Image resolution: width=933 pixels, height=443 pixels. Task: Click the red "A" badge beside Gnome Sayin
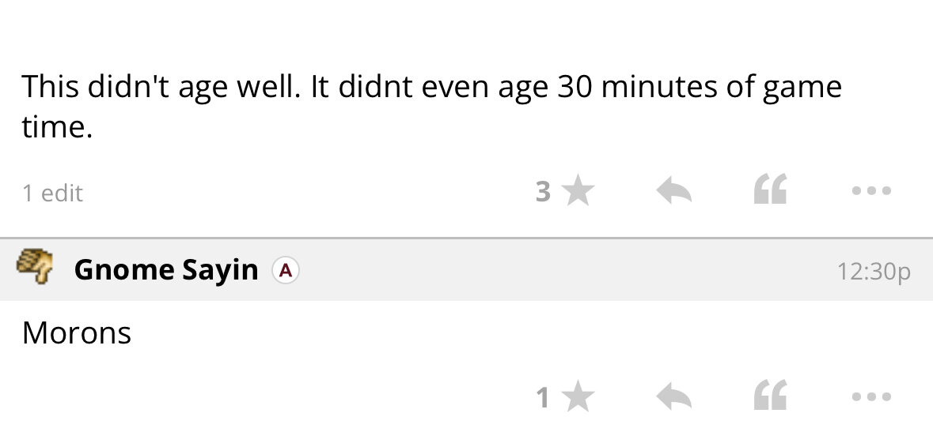coord(286,271)
